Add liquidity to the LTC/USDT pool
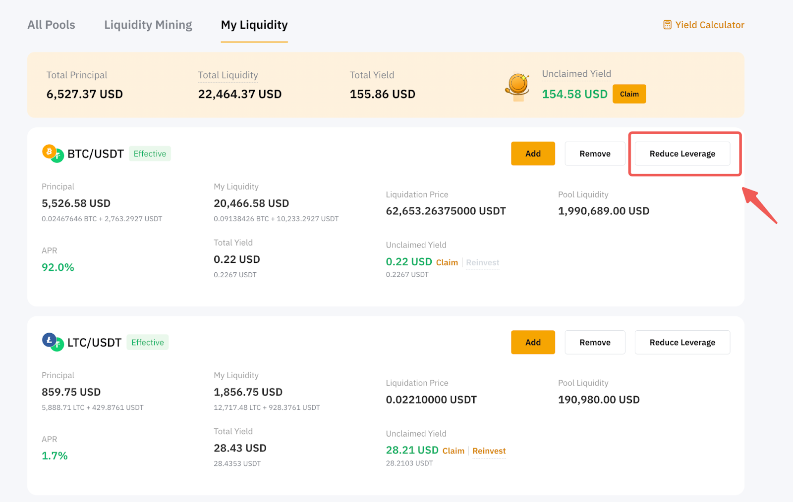Viewport: 793px width, 502px height. click(533, 342)
